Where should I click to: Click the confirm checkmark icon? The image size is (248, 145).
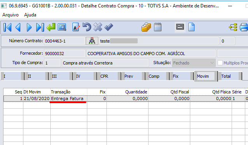point(109,27)
